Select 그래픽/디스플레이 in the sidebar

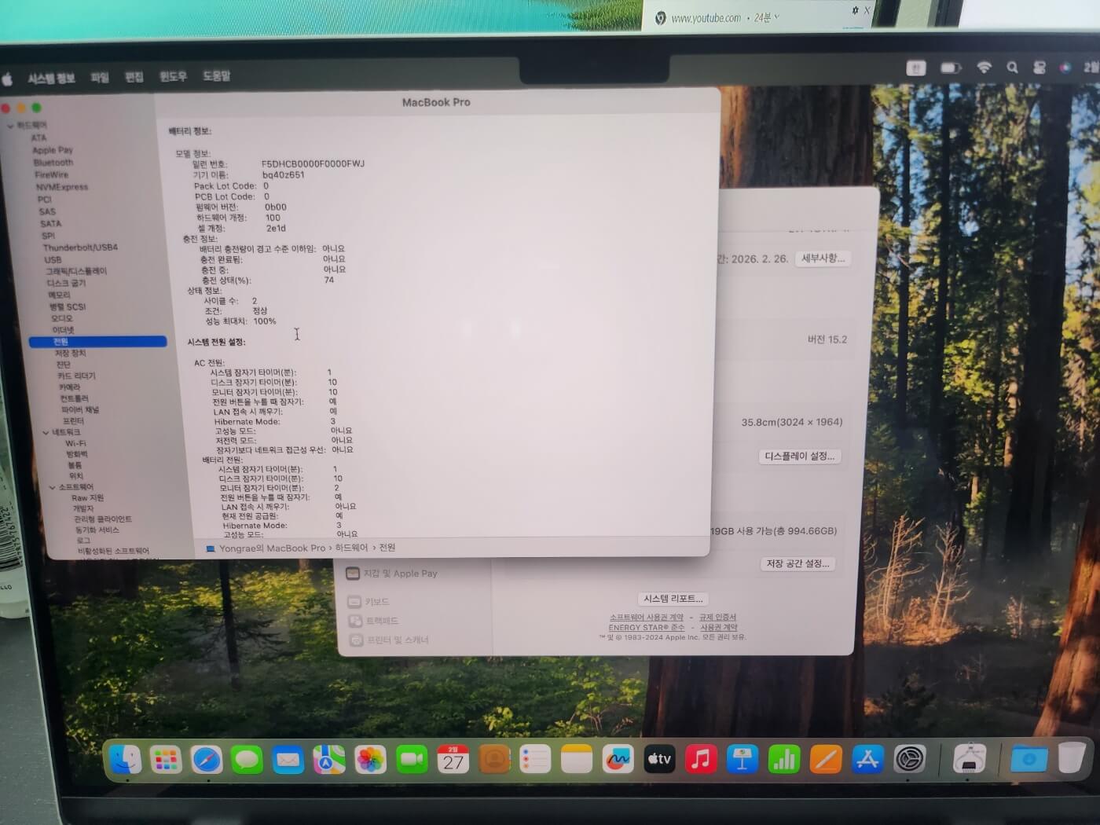coord(76,271)
